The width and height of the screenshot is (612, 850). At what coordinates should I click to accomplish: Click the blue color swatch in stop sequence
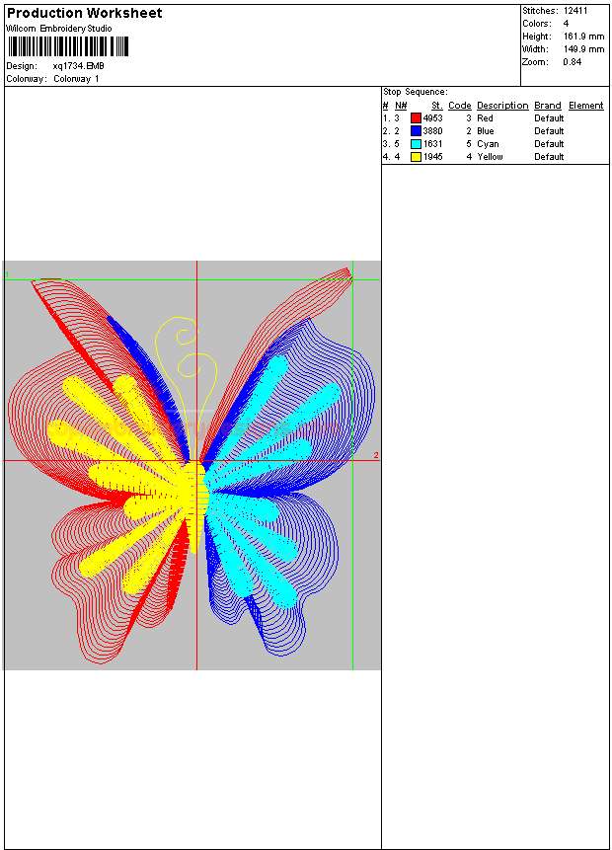[x=416, y=131]
